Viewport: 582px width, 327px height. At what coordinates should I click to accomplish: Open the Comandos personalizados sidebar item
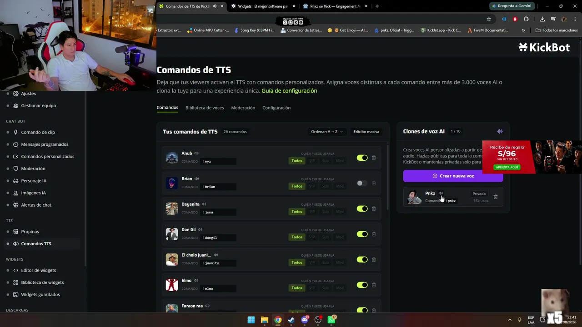pyautogui.click(x=47, y=157)
